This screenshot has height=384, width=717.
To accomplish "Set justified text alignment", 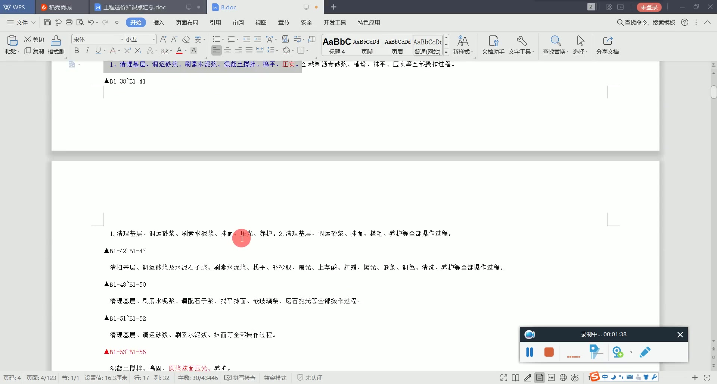I will click(x=249, y=50).
